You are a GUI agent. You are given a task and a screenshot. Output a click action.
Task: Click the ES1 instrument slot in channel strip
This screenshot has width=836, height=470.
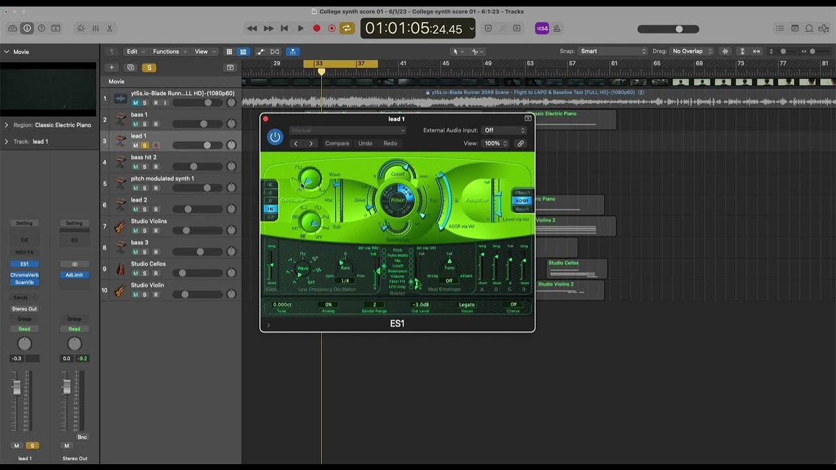[24, 264]
